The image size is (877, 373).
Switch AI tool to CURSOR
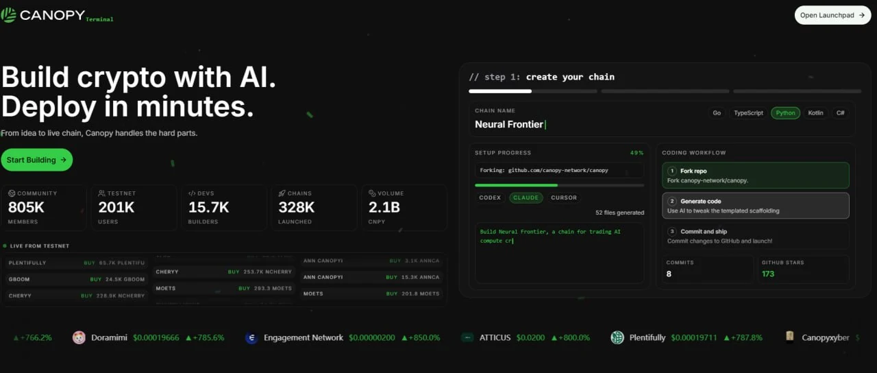tap(564, 197)
